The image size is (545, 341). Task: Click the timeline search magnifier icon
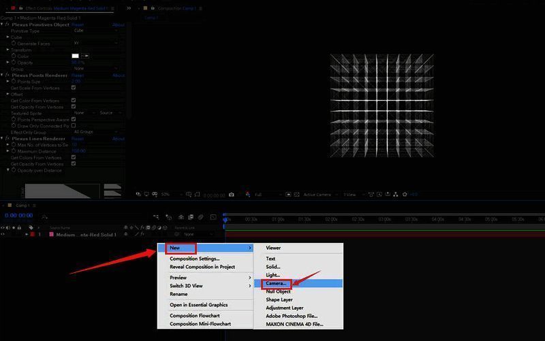pyautogui.click(x=44, y=217)
